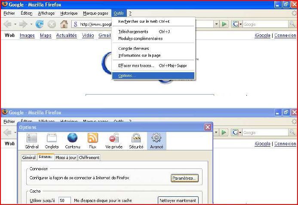Open the Sécurité options panel icon
The image size is (298, 205).
136,141
